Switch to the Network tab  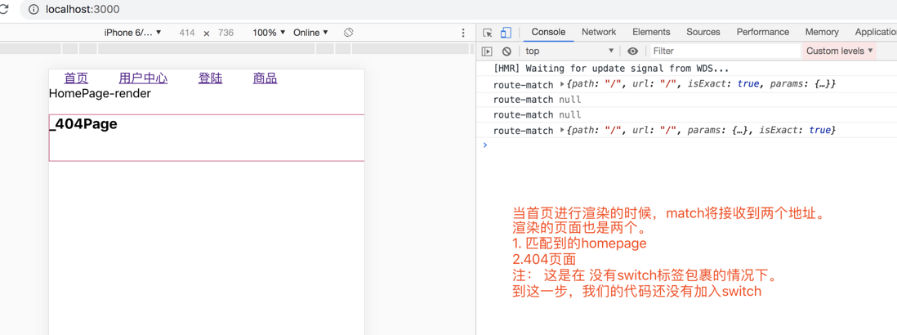pyautogui.click(x=599, y=32)
